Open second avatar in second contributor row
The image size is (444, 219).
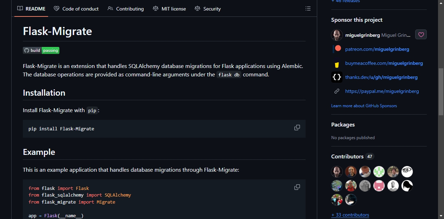click(x=351, y=186)
